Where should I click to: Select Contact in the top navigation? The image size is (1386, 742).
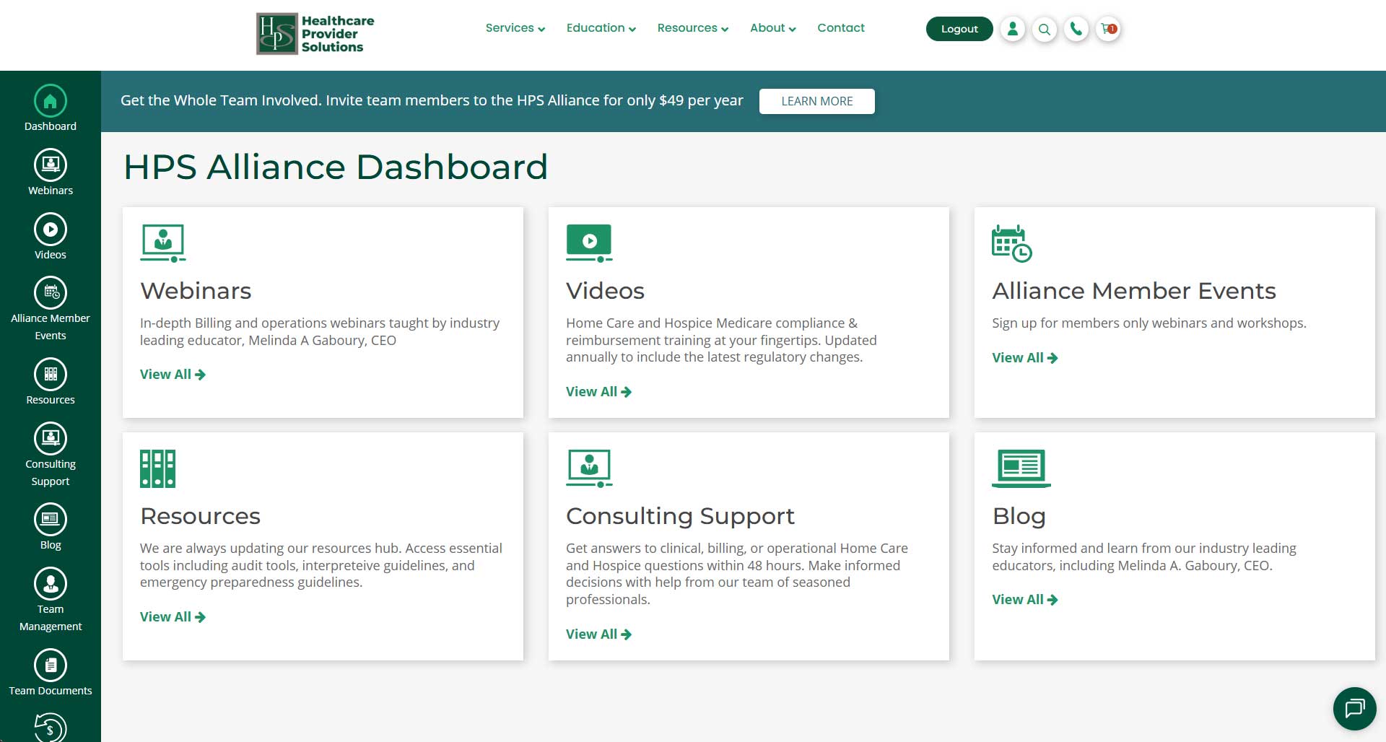coord(840,27)
